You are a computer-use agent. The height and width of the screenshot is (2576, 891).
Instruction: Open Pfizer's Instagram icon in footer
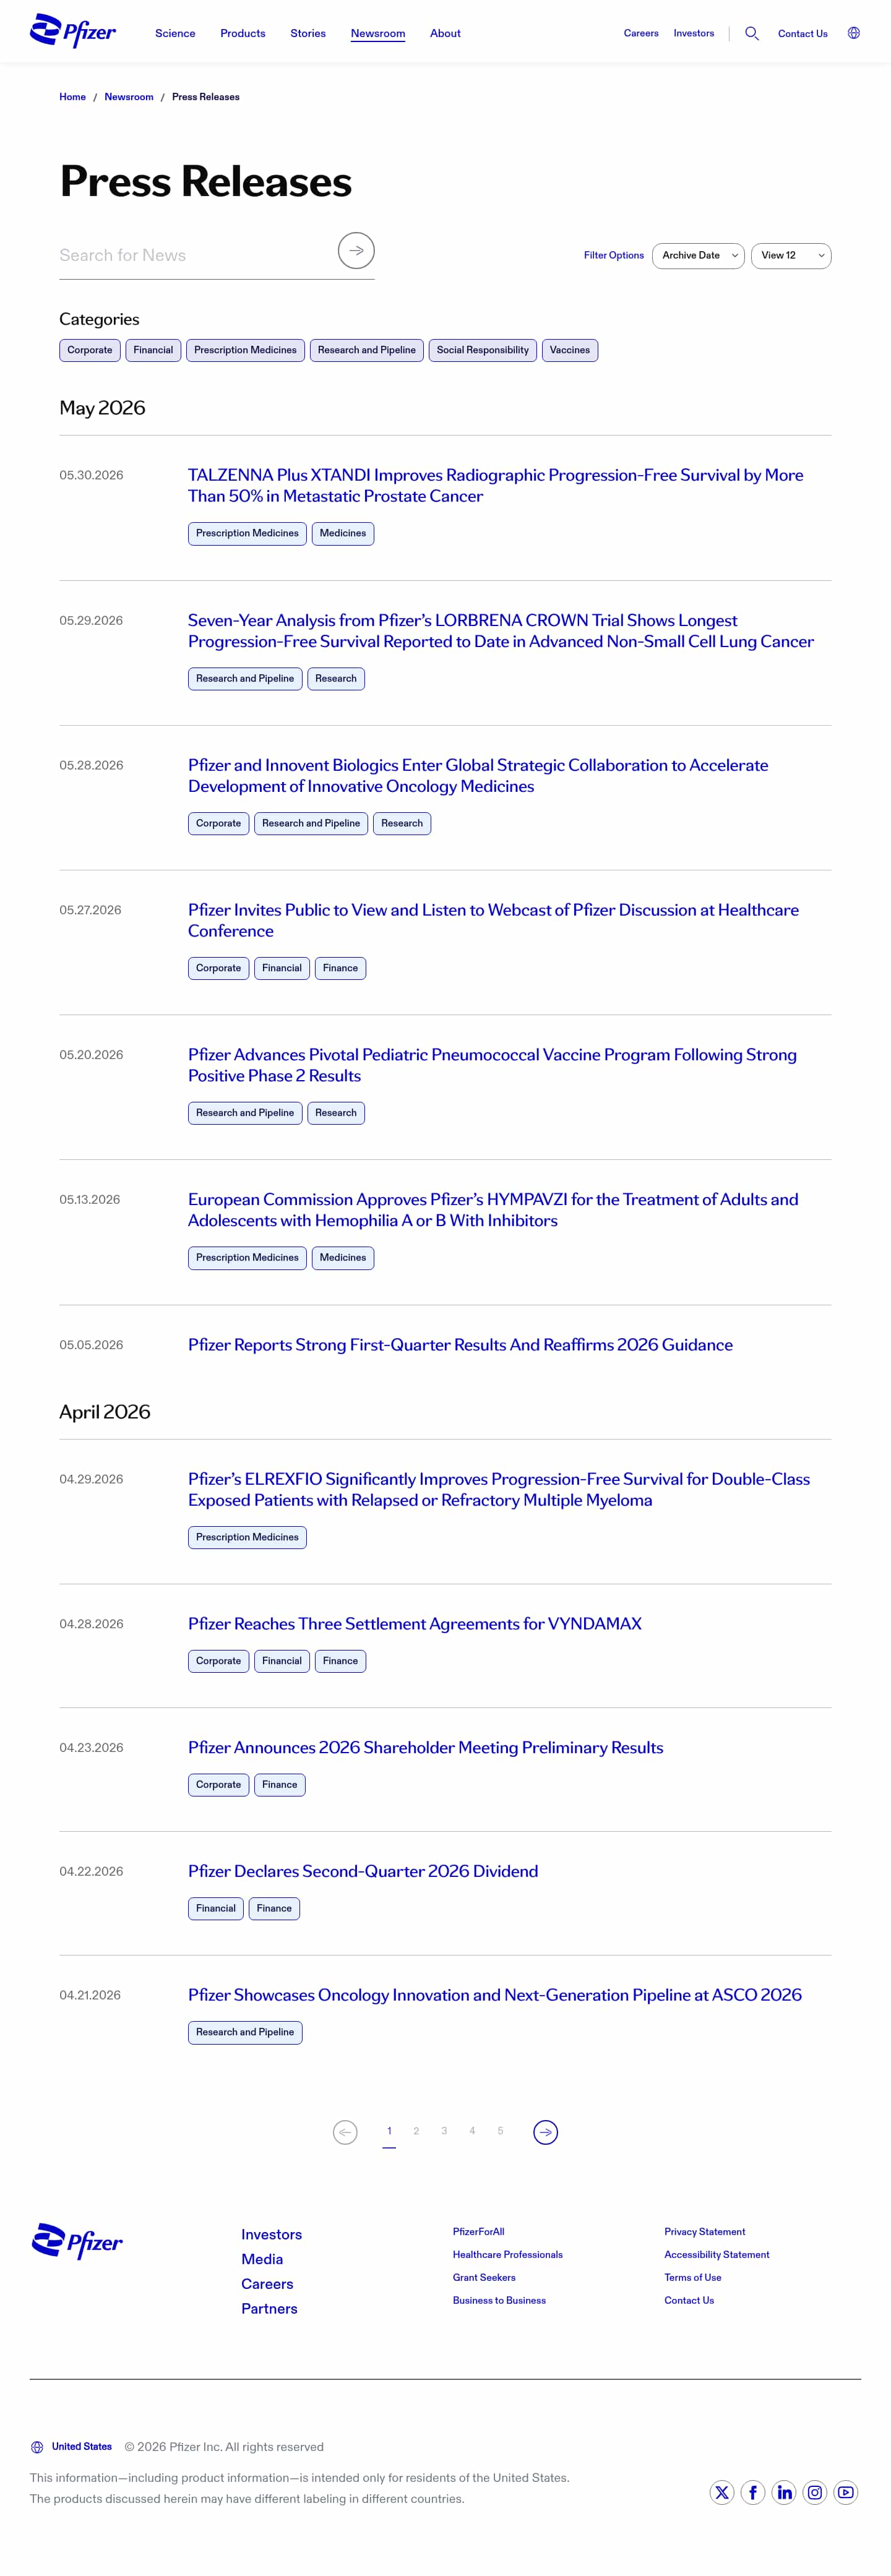(x=815, y=2492)
